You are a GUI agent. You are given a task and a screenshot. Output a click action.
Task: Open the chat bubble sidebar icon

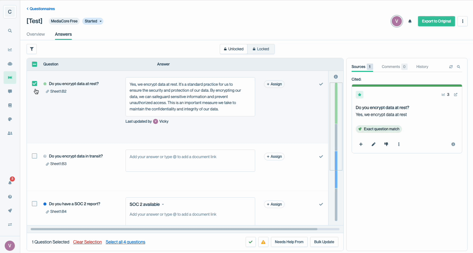point(10,91)
